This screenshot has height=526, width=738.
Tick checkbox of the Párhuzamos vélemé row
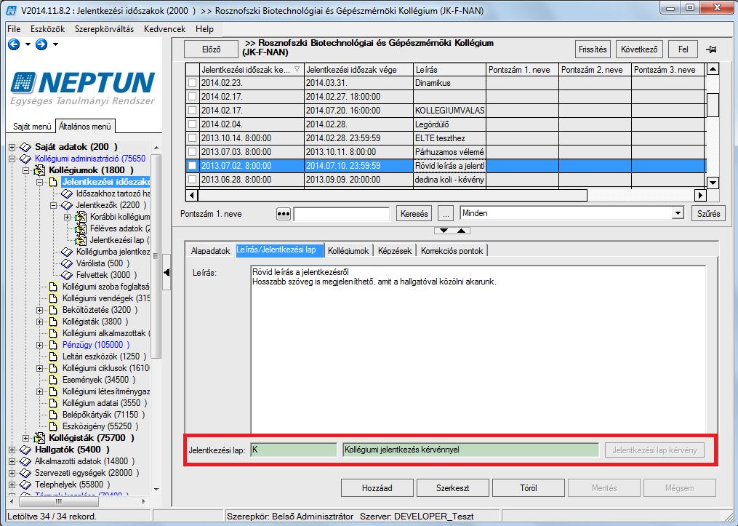click(x=192, y=152)
